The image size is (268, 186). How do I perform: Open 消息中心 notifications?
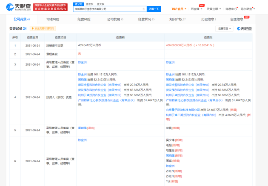point(231,9)
